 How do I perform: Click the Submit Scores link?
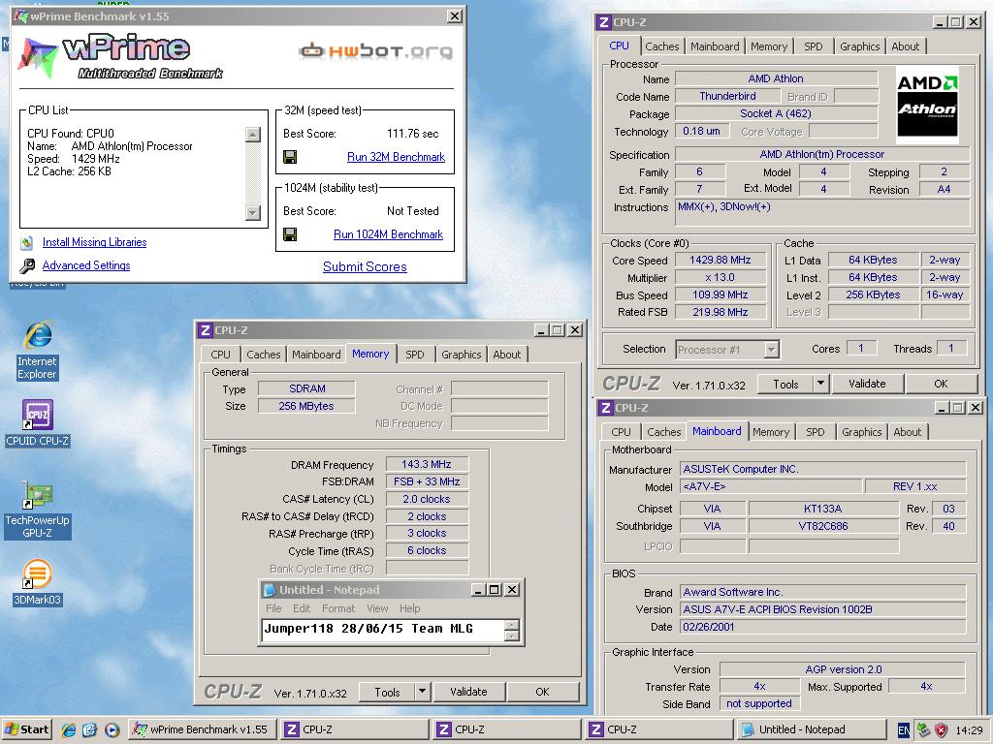[365, 267]
